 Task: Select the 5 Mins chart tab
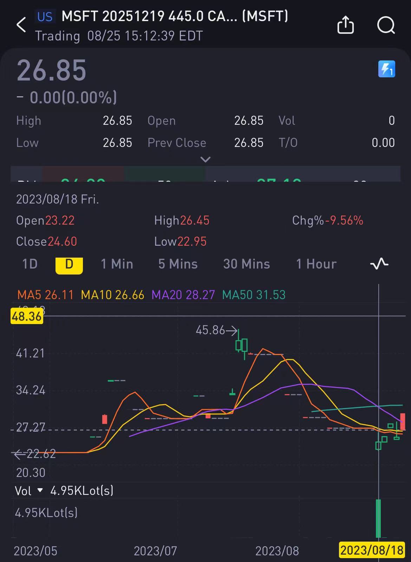[x=178, y=264]
